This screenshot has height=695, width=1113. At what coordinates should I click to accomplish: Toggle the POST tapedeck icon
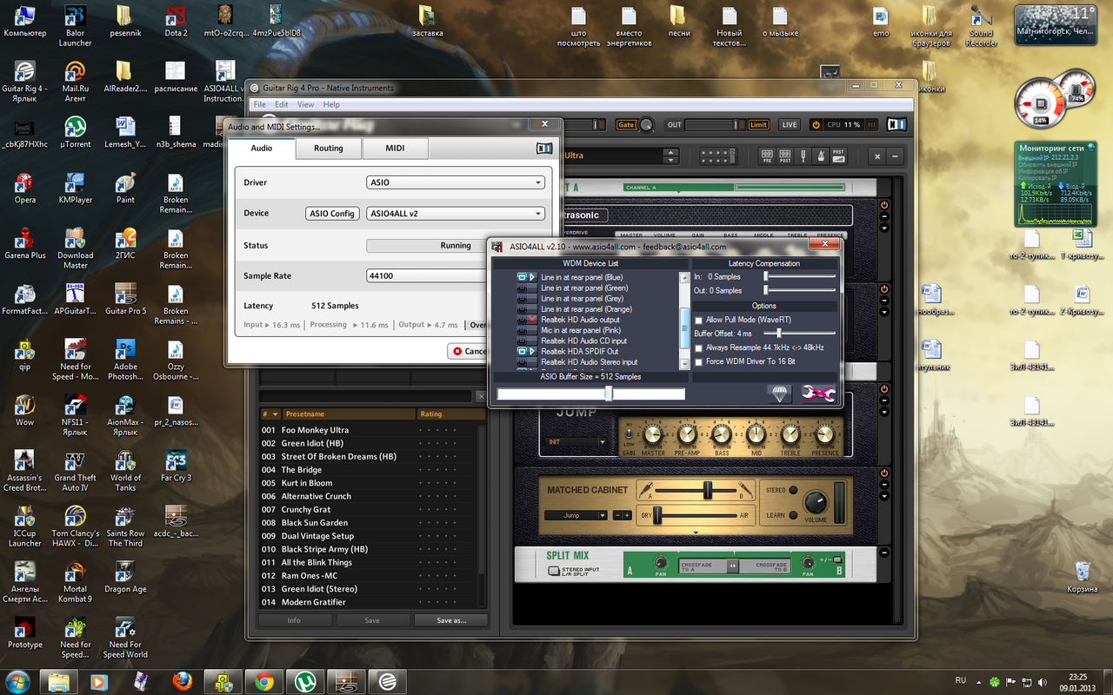[785, 156]
